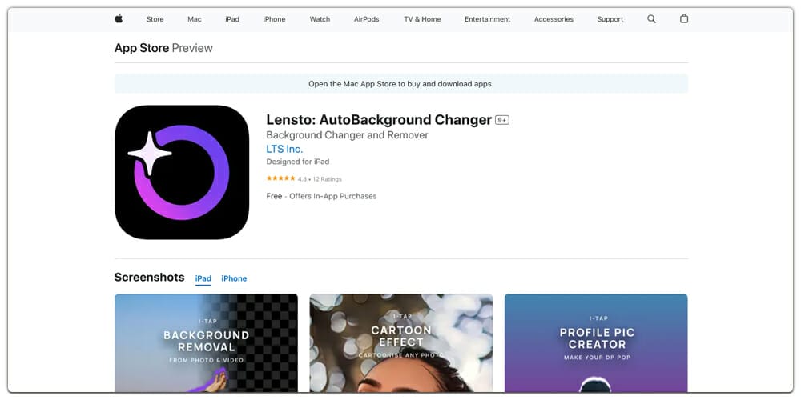
Task: Open the LTS Inc. developer link
Action: click(x=284, y=149)
